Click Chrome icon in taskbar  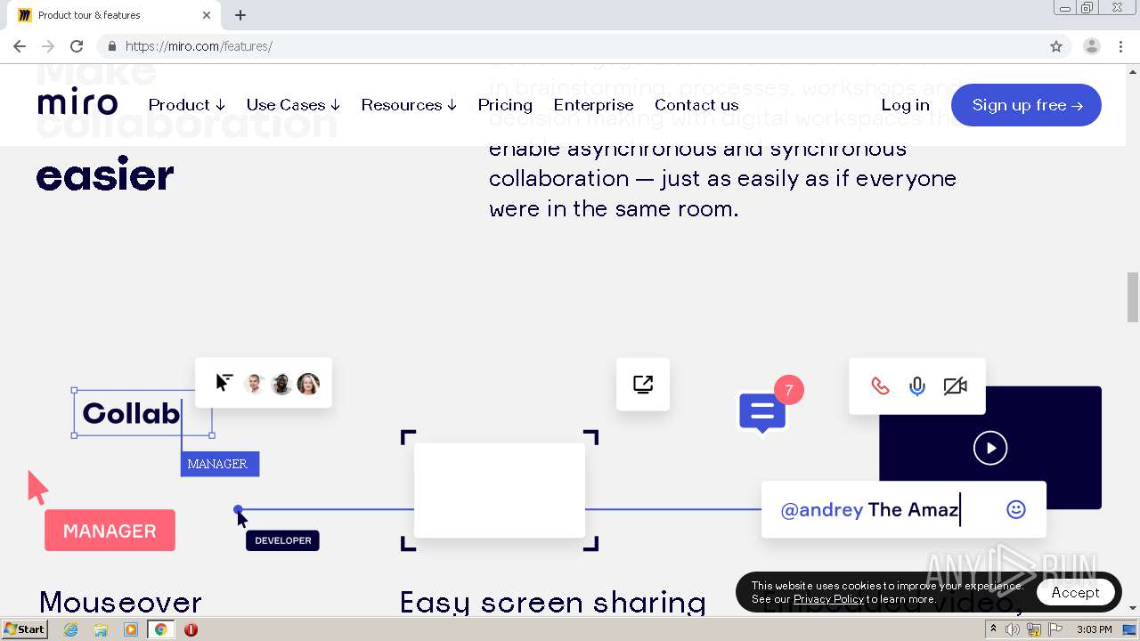[160, 629]
